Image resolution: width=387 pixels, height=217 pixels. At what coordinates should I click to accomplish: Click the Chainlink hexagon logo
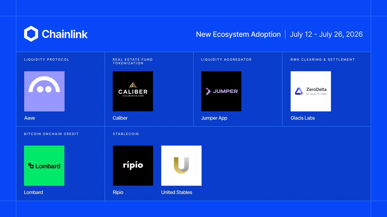31,34
